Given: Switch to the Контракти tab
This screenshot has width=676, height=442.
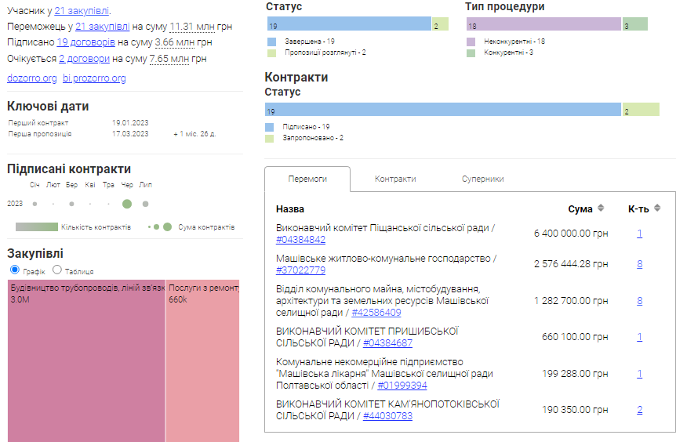Looking at the screenshot, I should coord(395,179).
